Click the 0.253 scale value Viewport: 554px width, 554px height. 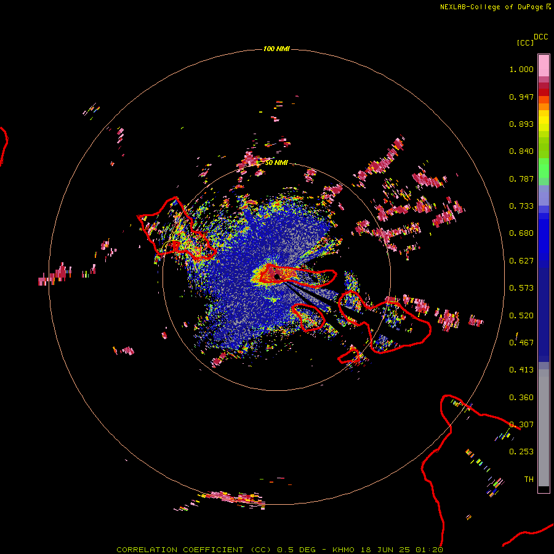point(521,452)
